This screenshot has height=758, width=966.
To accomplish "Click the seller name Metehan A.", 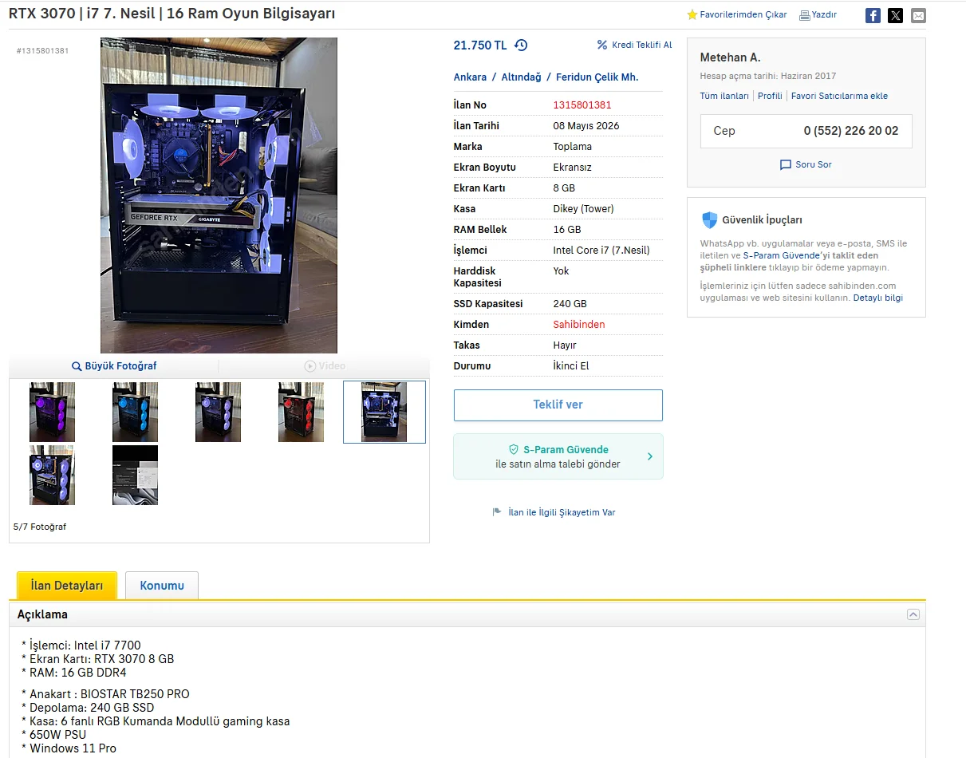I will point(731,57).
